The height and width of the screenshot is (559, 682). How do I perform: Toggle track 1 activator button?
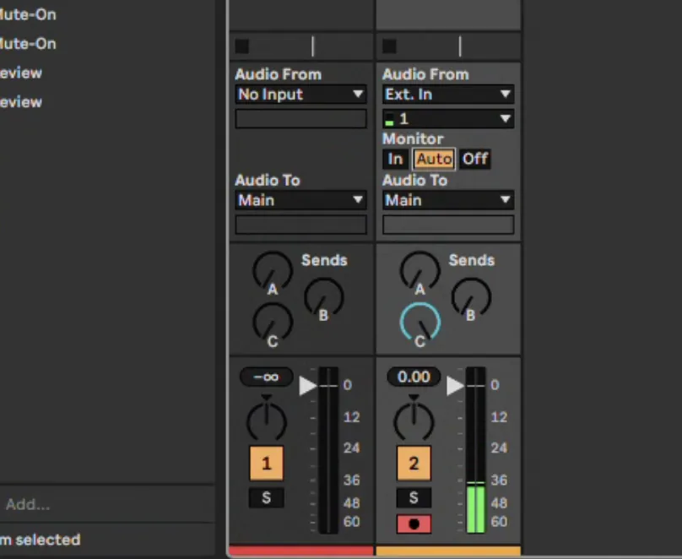(x=266, y=464)
